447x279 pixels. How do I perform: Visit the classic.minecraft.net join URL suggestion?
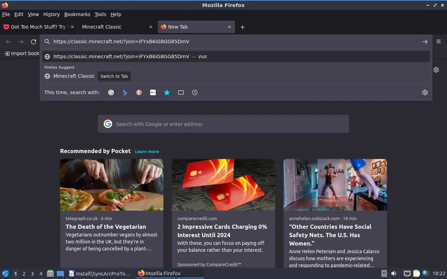(236, 56)
